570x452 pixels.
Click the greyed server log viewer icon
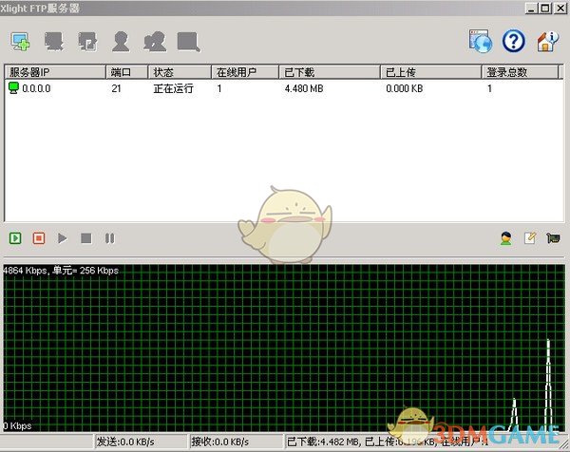[x=188, y=42]
